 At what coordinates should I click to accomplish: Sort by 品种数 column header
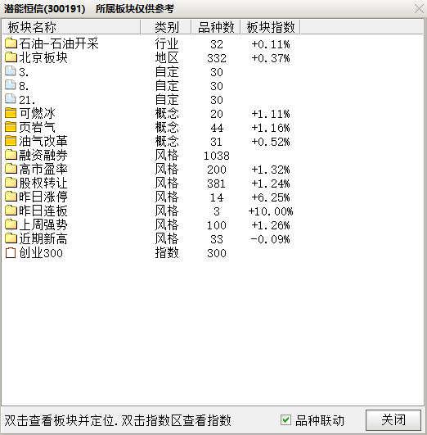tap(216, 27)
